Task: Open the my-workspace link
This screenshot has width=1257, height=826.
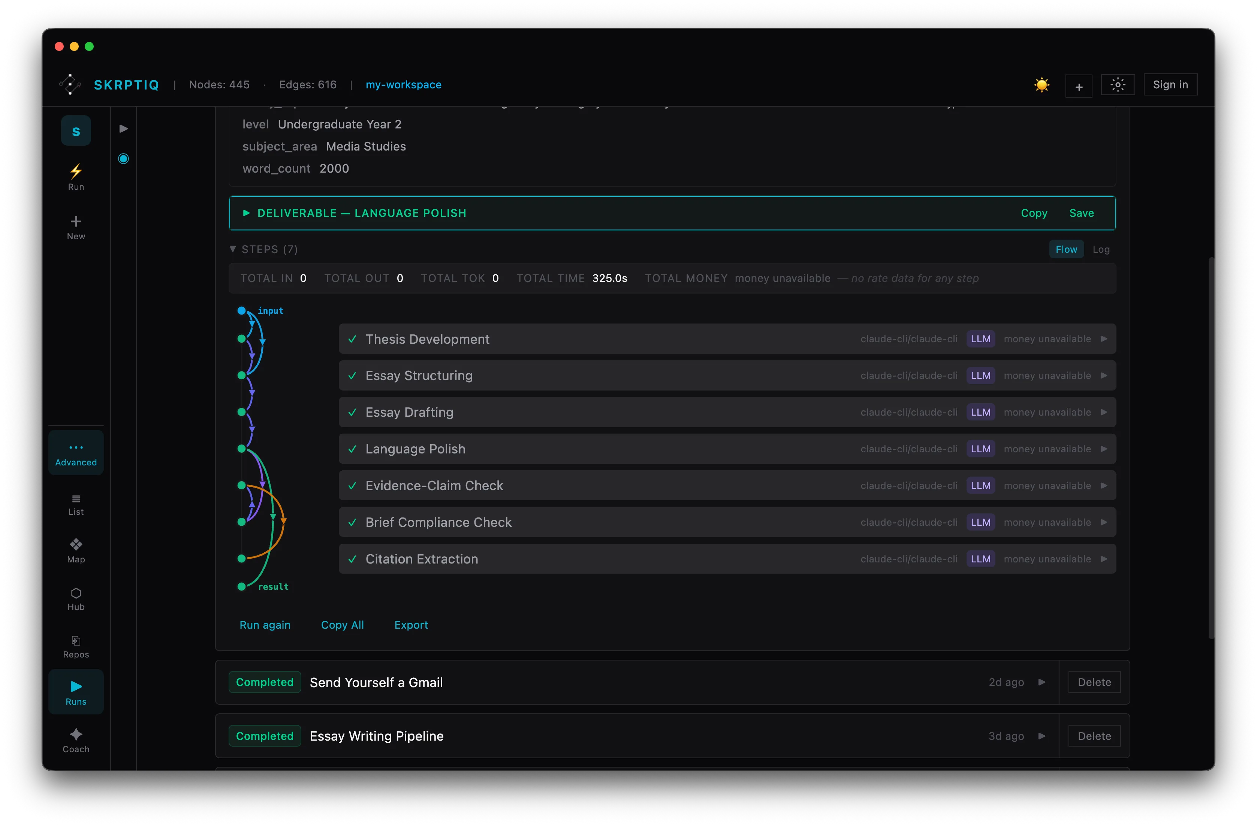Action: [404, 85]
